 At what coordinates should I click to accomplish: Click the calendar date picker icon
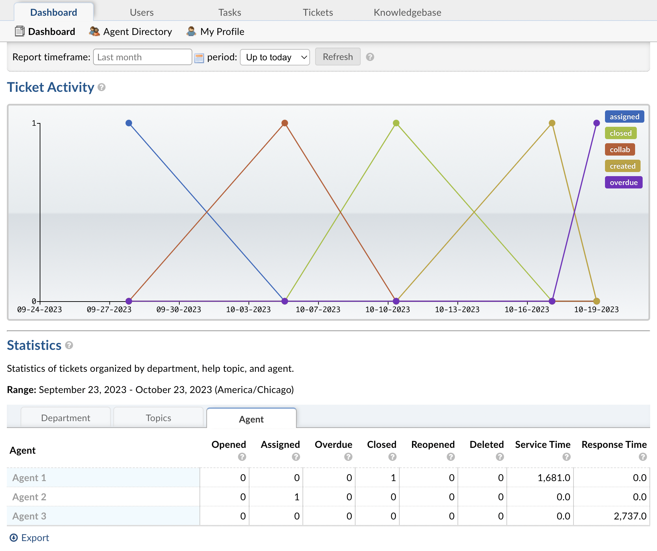tap(199, 58)
